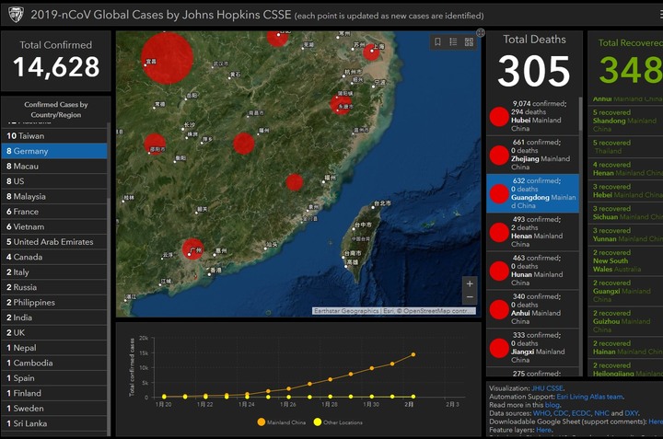Click the red circle near Shanghai
This screenshot has height=439, width=663.
371,52
